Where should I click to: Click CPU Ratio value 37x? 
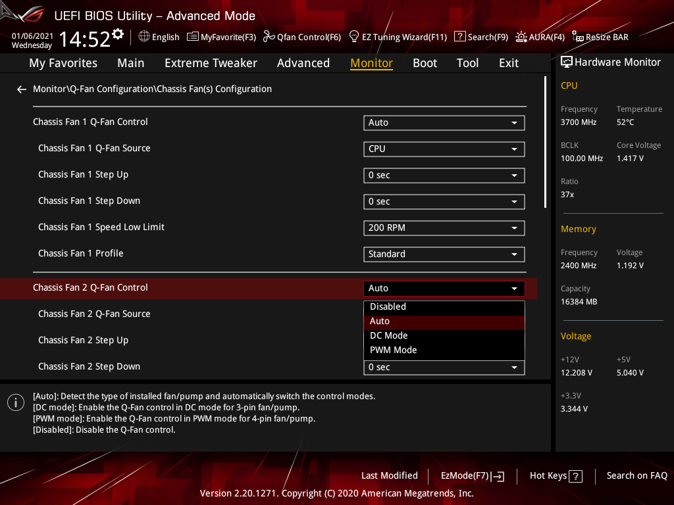tap(567, 195)
